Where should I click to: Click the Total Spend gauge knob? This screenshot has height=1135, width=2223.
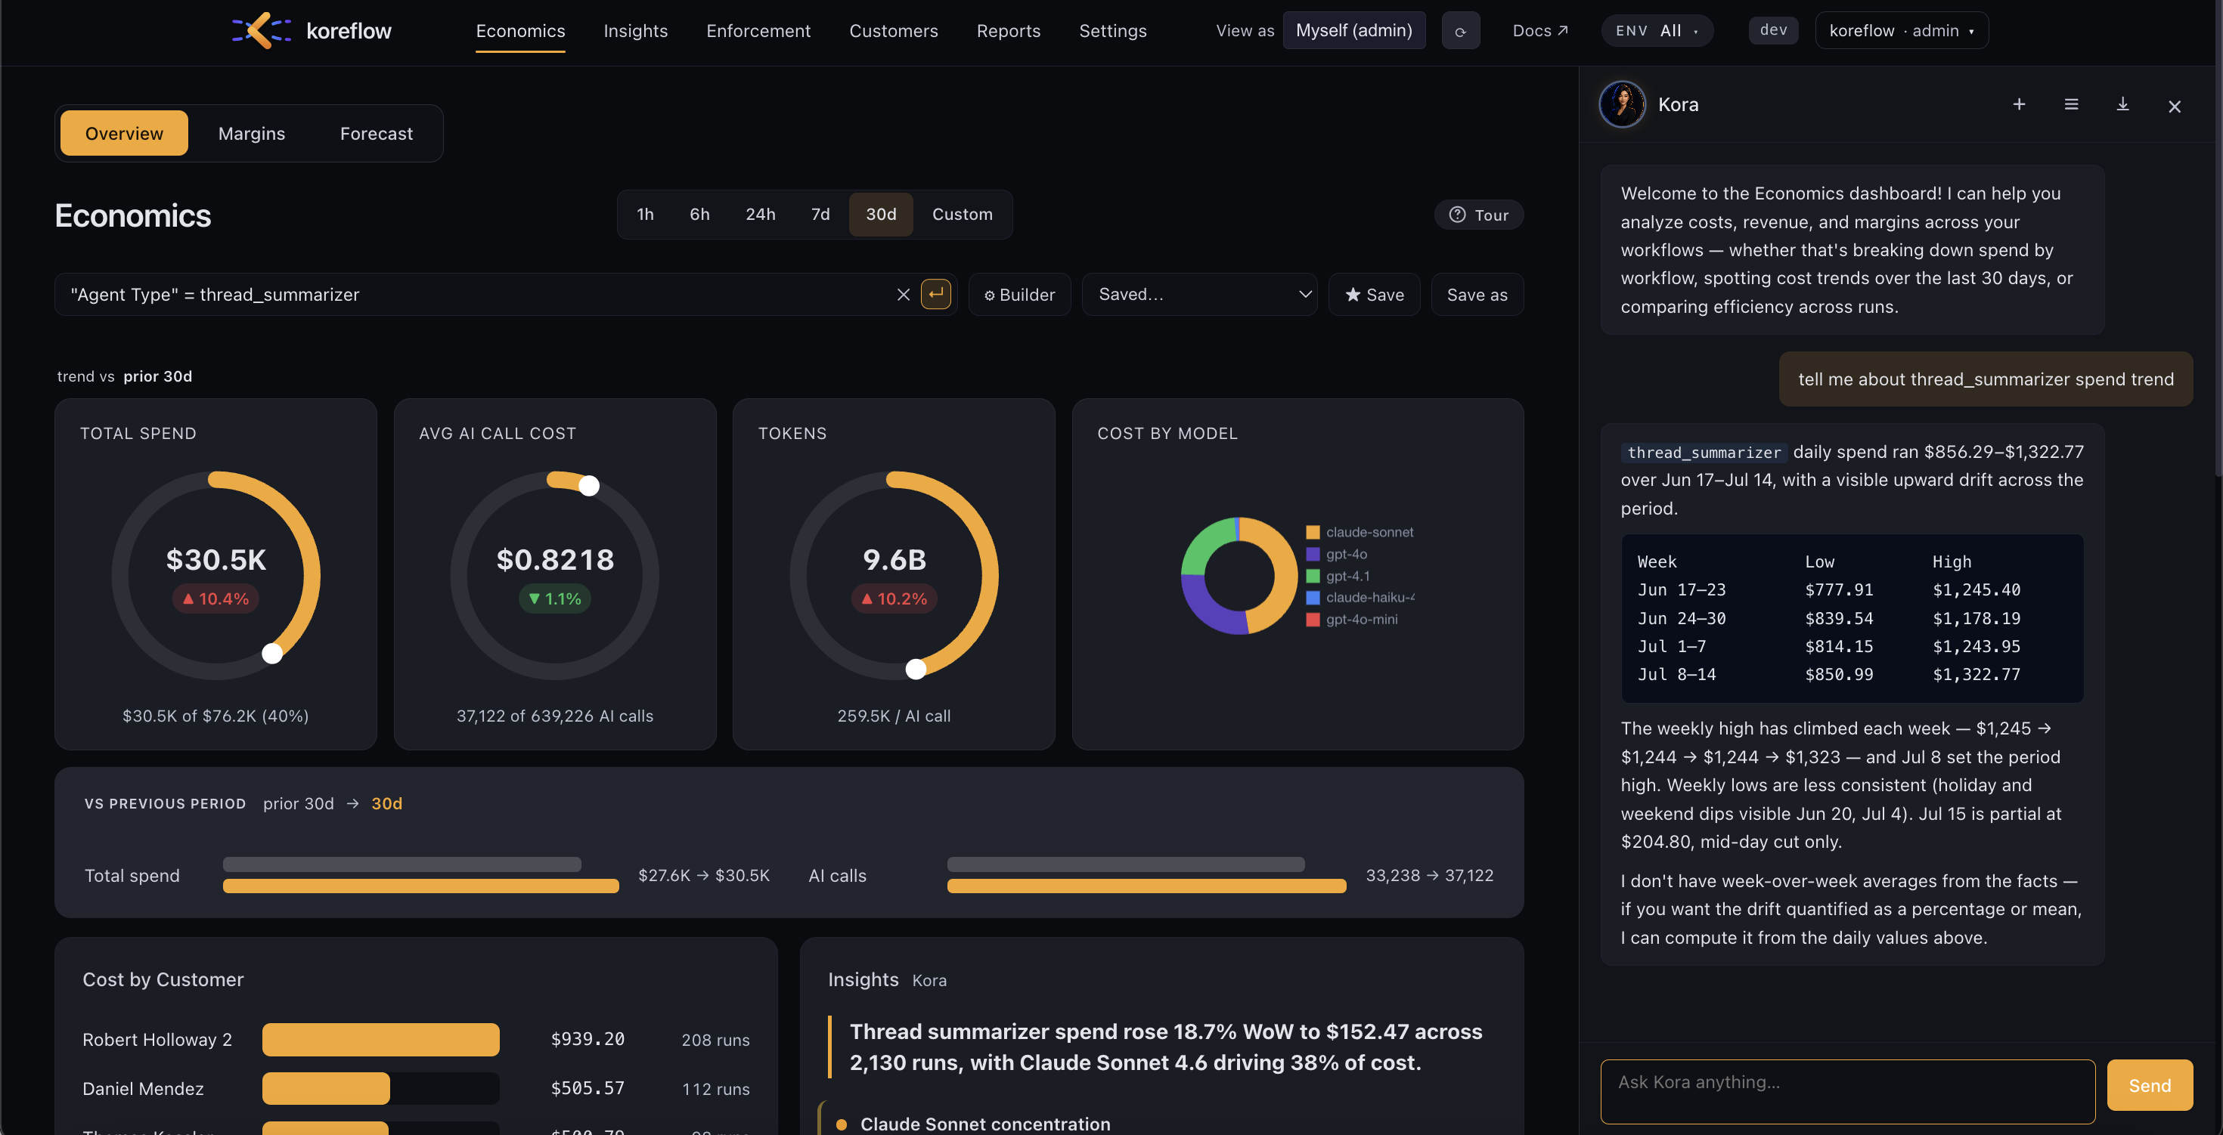(272, 654)
